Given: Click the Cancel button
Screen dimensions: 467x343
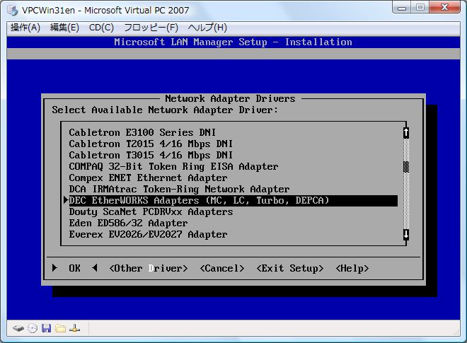Looking at the screenshot, I should click(222, 268).
